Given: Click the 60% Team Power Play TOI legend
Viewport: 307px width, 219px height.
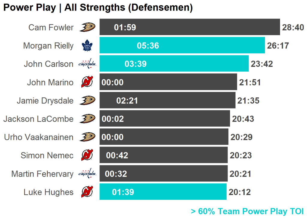Looking at the screenshot, I should (x=247, y=212).
